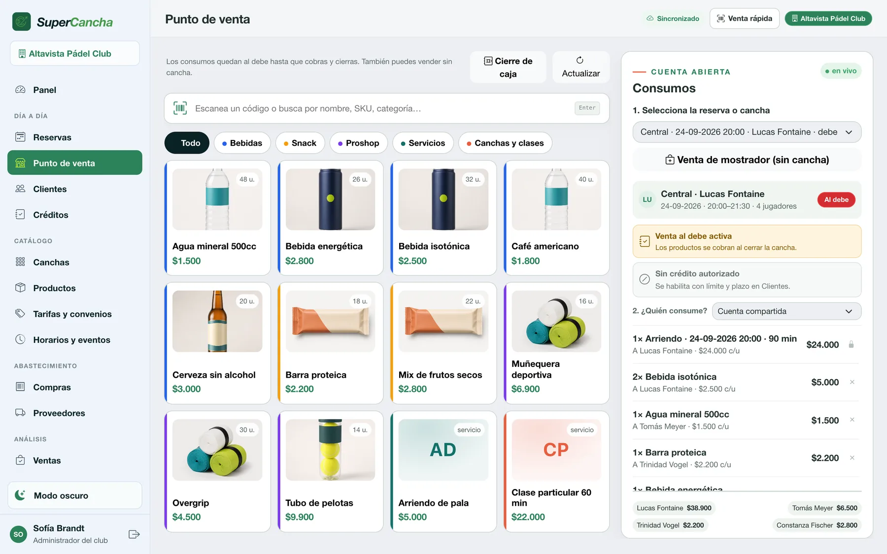This screenshot has height=554, width=887.
Task: Click the Créditos checklist icon
Action: point(20,214)
